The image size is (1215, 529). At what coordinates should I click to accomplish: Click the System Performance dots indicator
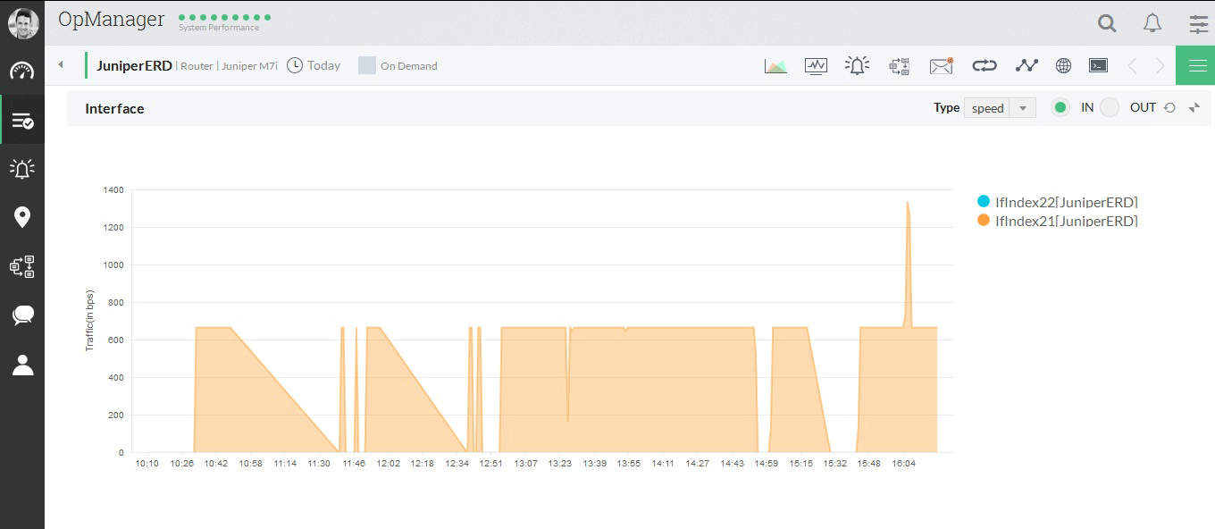pyautogui.click(x=224, y=17)
